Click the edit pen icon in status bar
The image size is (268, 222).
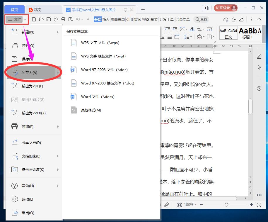point(166,205)
